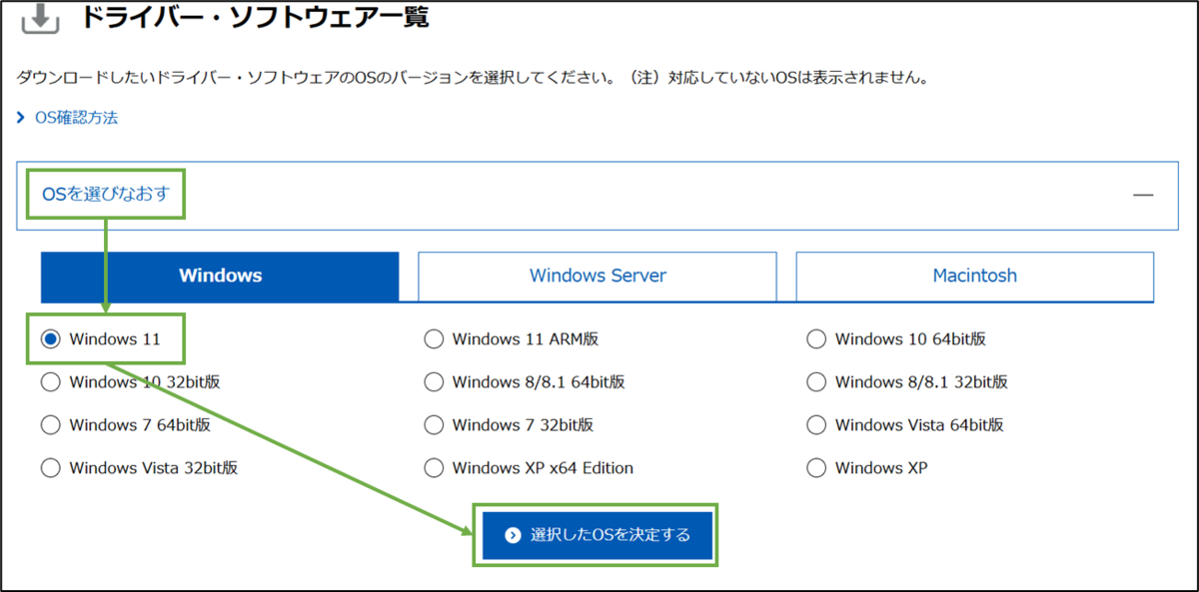Select the Windows XP x64 Edition radio button
Viewport: 1199px width, 592px height.
[x=434, y=468]
